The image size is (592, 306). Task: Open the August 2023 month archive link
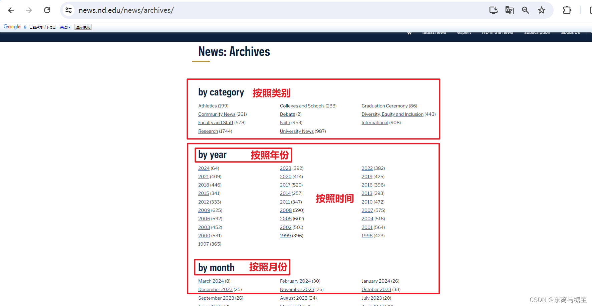pyautogui.click(x=294, y=298)
